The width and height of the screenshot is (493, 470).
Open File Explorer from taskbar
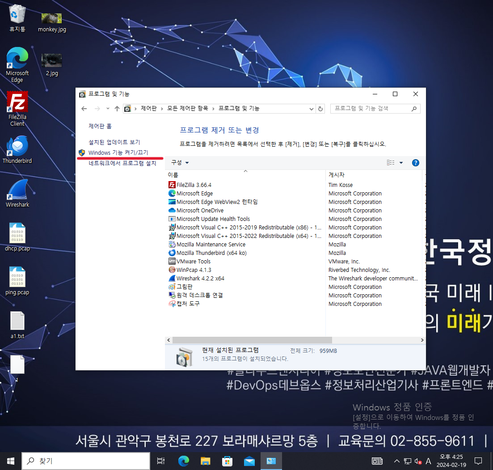[205, 461]
